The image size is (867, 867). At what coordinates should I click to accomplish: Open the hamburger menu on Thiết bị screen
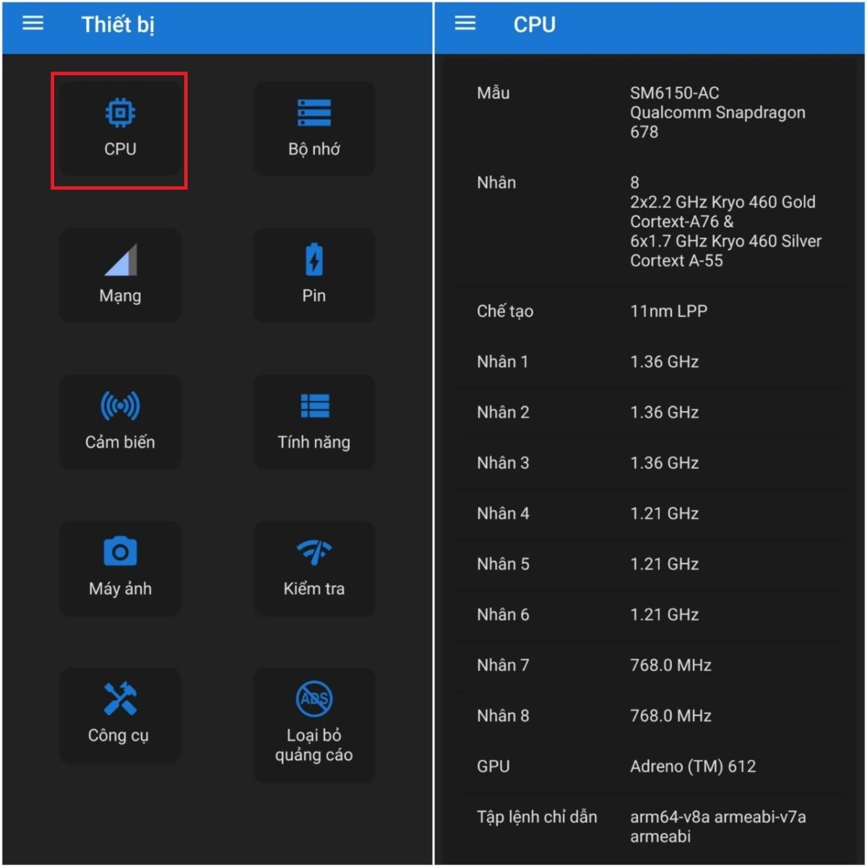[32, 22]
